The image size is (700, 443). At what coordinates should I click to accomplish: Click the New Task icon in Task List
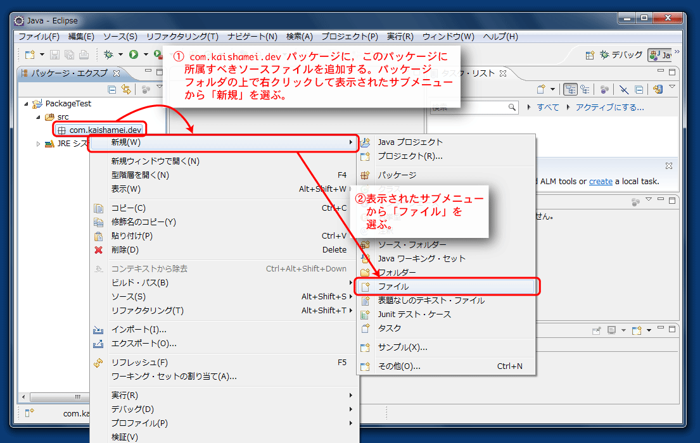(541, 89)
